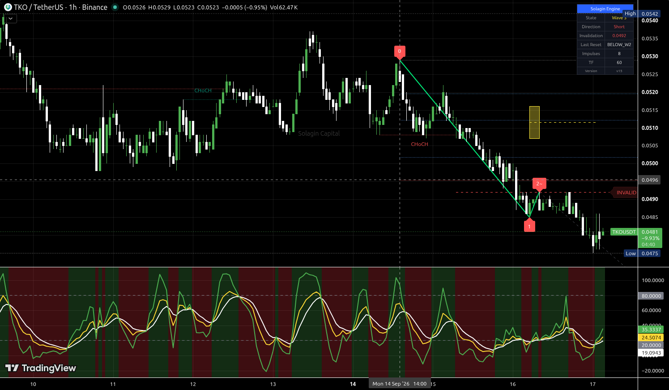Select the red wave marker labeled 2~
The height and width of the screenshot is (390, 669).
539,184
